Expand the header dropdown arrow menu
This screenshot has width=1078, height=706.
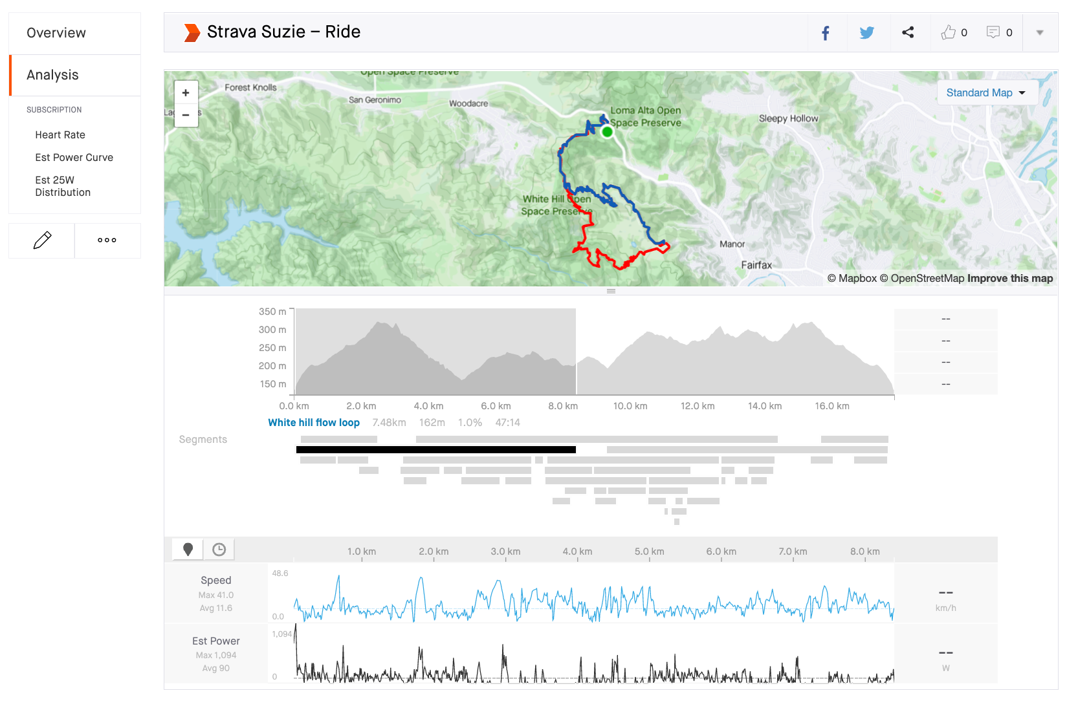pos(1040,33)
